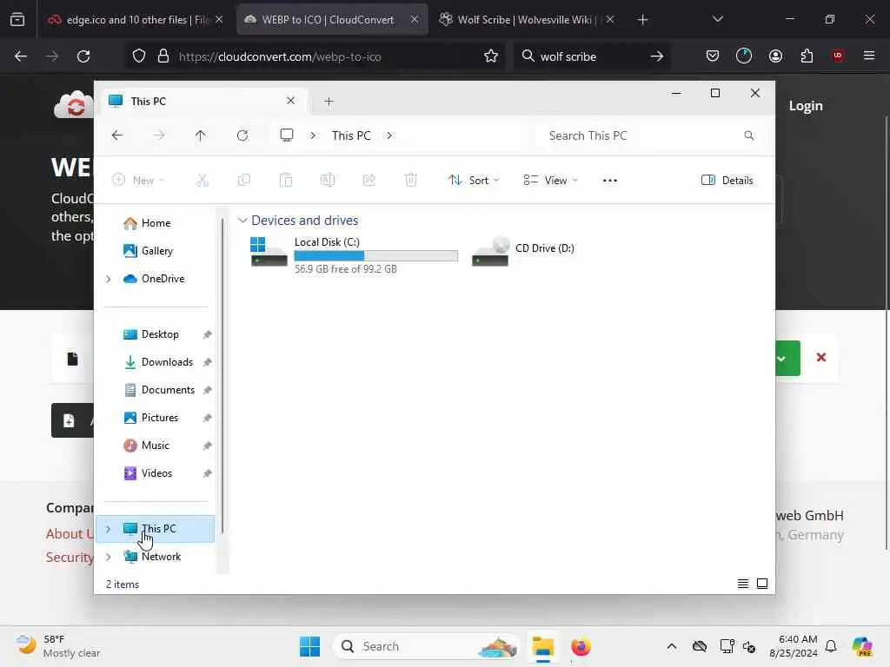890x667 pixels.
Task: Open the See more options ellipsis
Action: click(609, 181)
